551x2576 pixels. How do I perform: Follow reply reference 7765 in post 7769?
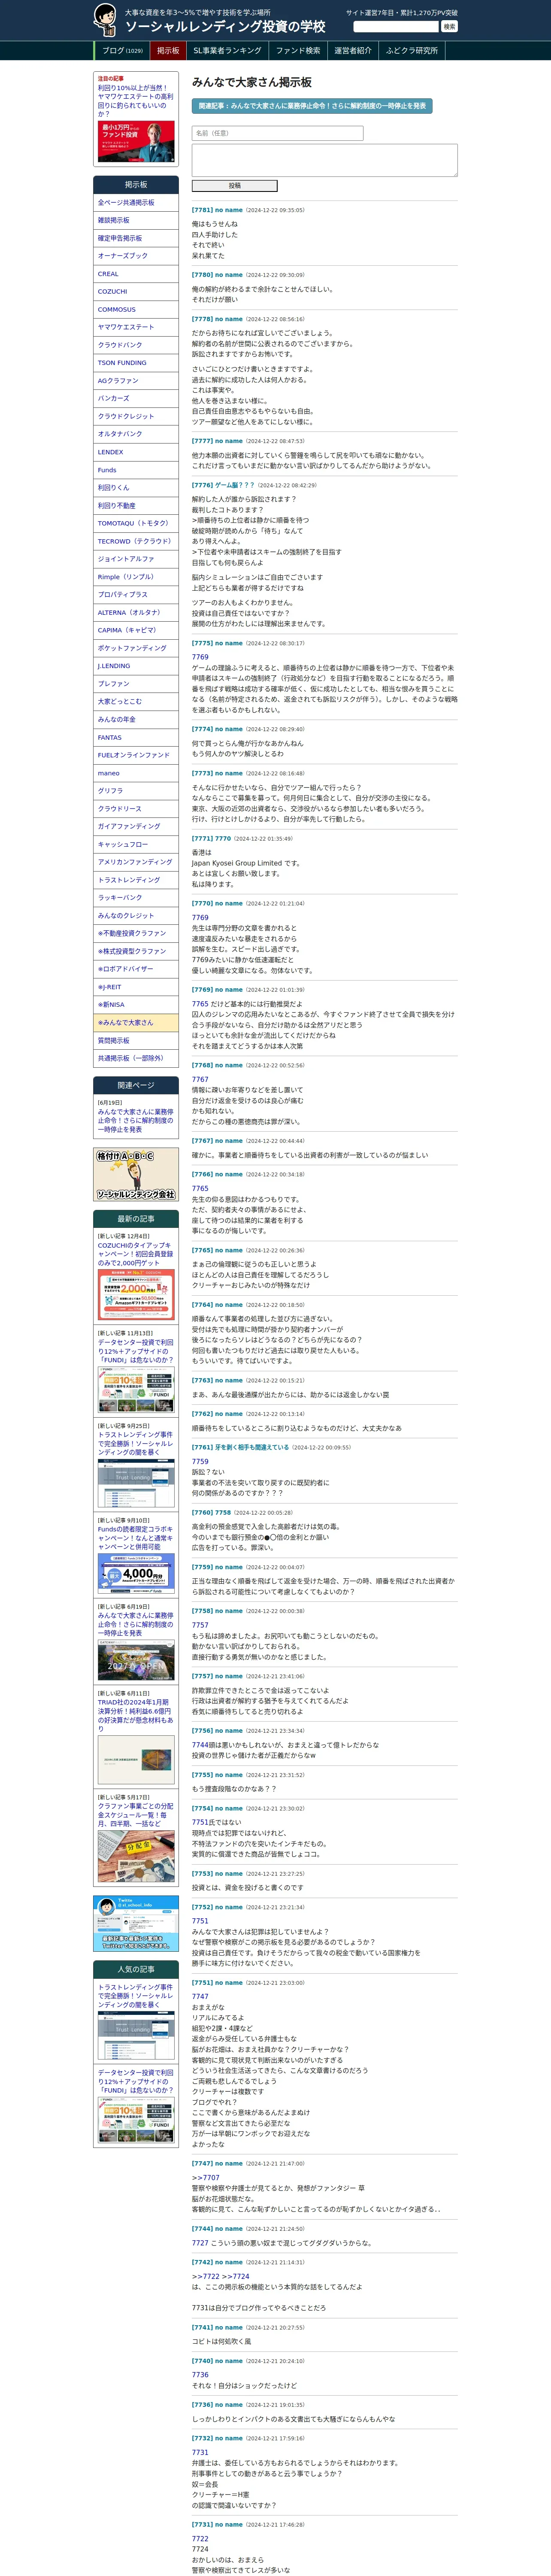coord(200,1004)
